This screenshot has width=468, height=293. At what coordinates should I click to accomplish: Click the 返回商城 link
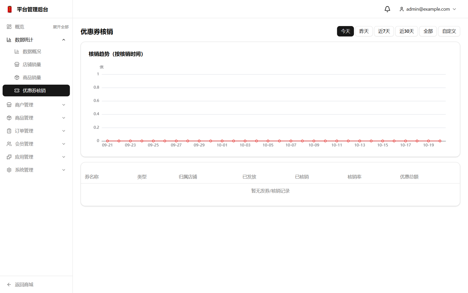pyautogui.click(x=36, y=284)
